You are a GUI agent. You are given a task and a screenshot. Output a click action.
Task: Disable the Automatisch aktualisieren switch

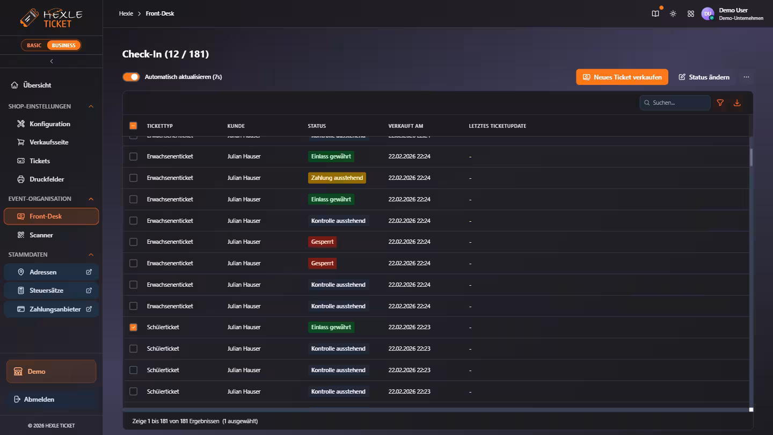[x=131, y=77]
